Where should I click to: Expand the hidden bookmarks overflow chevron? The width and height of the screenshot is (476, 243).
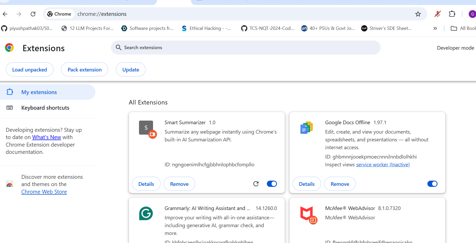tap(435, 28)
